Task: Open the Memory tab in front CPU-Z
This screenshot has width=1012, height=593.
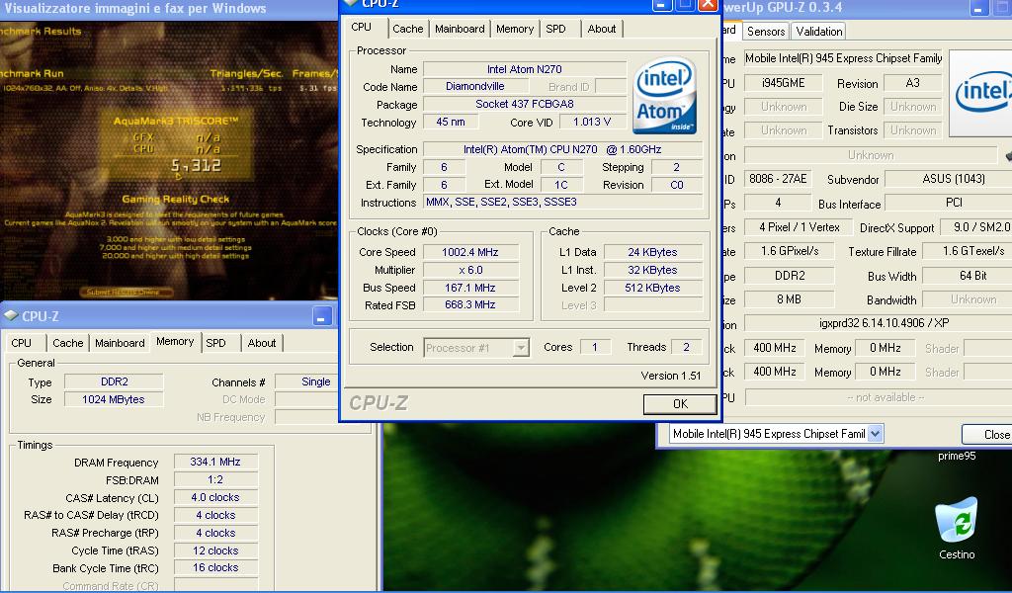Action: (514, 29)
